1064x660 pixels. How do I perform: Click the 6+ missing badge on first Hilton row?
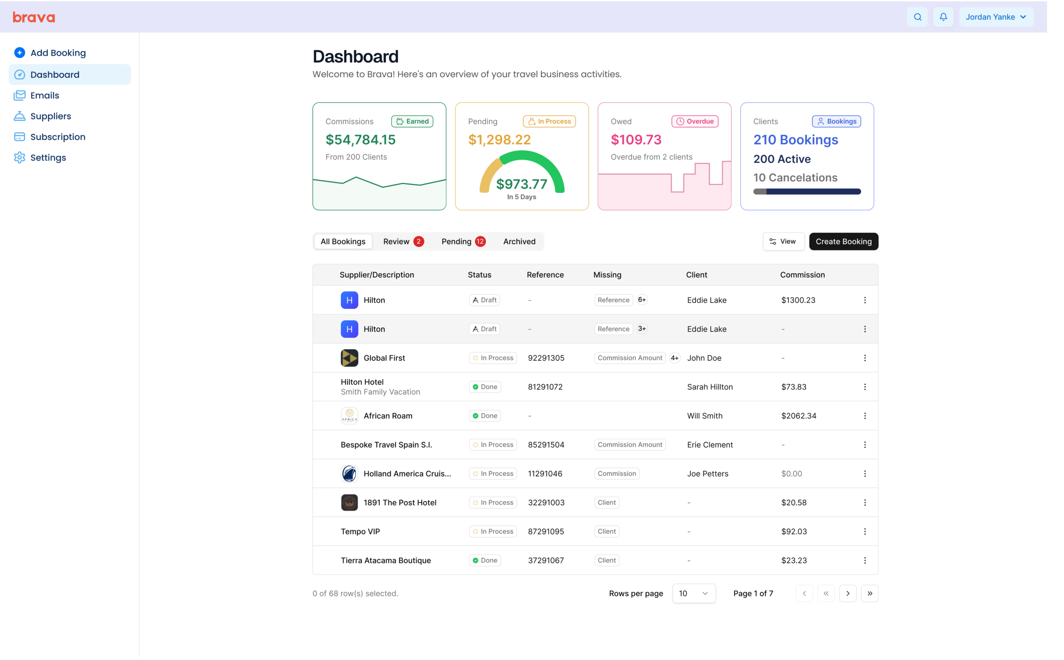pyautogui.click(x=642, y=300)
